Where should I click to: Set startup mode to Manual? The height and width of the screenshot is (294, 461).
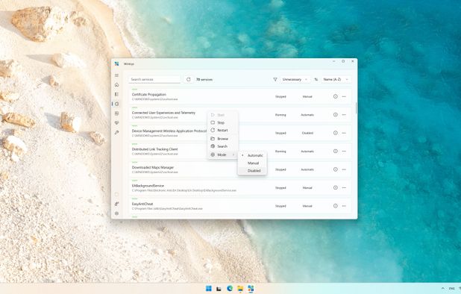(253, 163)
